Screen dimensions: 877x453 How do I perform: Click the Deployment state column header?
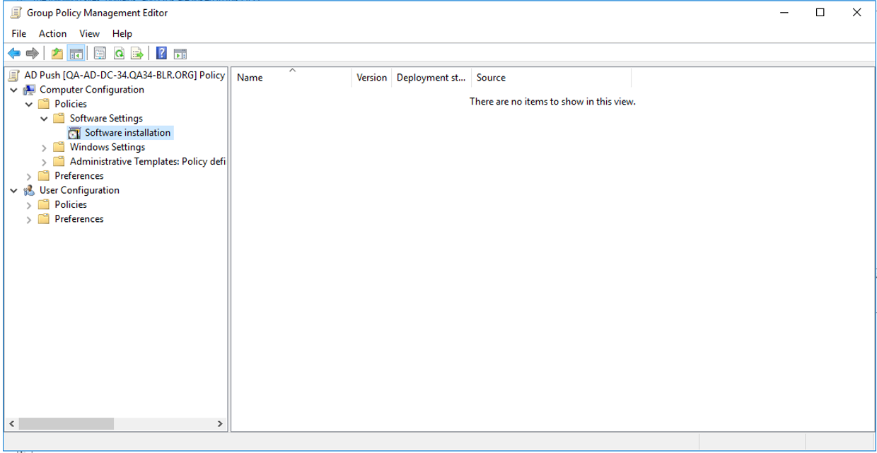(431, 78)
